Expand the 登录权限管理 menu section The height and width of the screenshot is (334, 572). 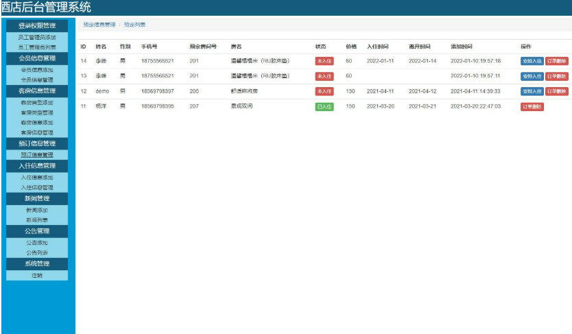point(37,25)
